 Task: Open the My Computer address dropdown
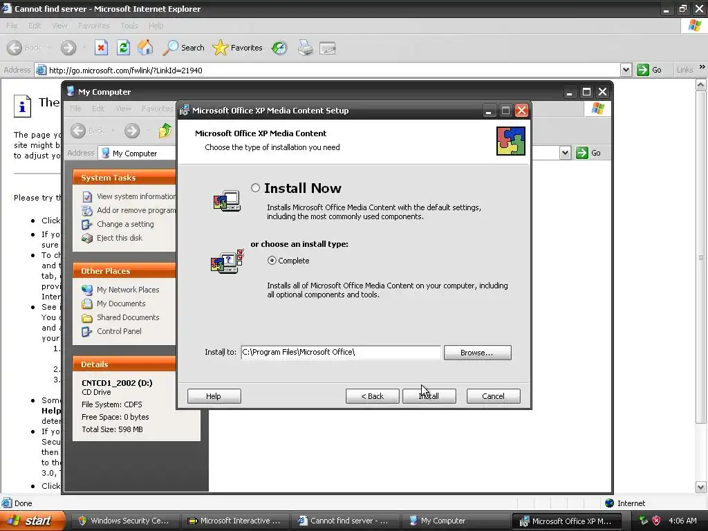565,153
